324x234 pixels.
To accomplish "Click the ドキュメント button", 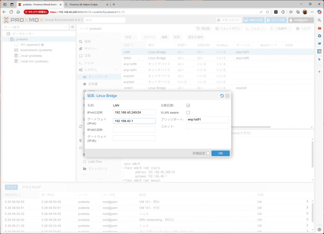I will coord(228,20).
